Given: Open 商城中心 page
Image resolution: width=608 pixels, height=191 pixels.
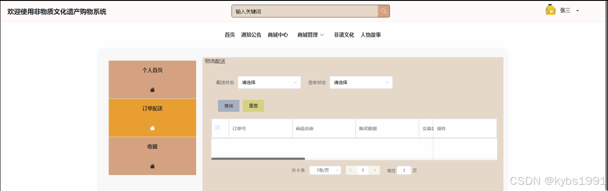Looking at the screenshot, I should coord(278,35).
